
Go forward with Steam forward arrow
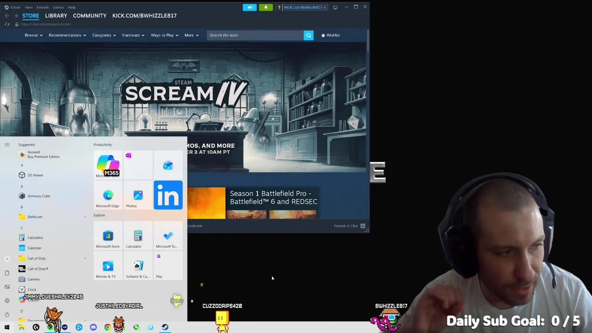point(16,16)
